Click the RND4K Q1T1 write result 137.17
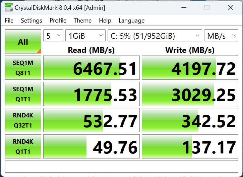 pyautogui.click(x=190, y=146)
